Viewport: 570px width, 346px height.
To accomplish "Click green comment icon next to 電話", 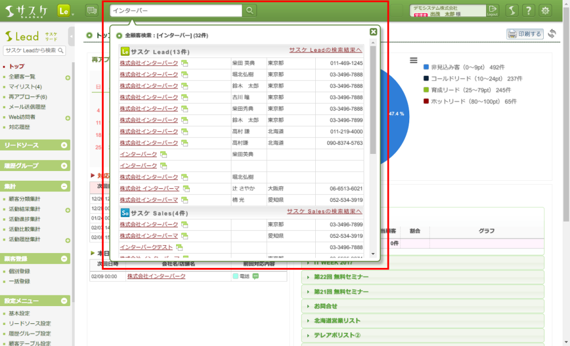I will pyautogui.click(x=255, y=276).
